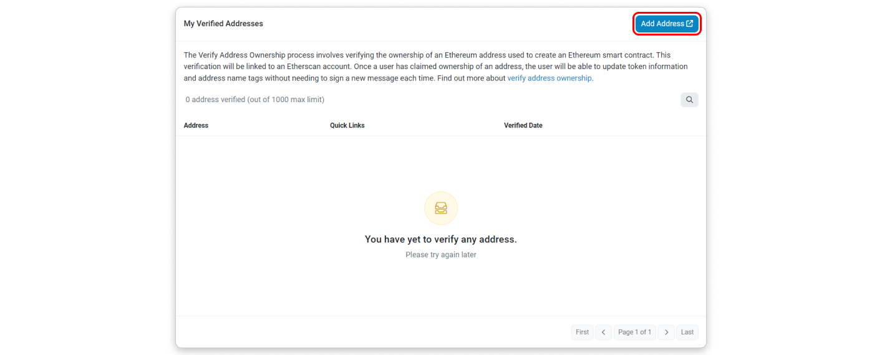Image resolution: width=882 pixels, height=355 pixels.
Task: Go to the next page chevron
Action: pos(666,332)
